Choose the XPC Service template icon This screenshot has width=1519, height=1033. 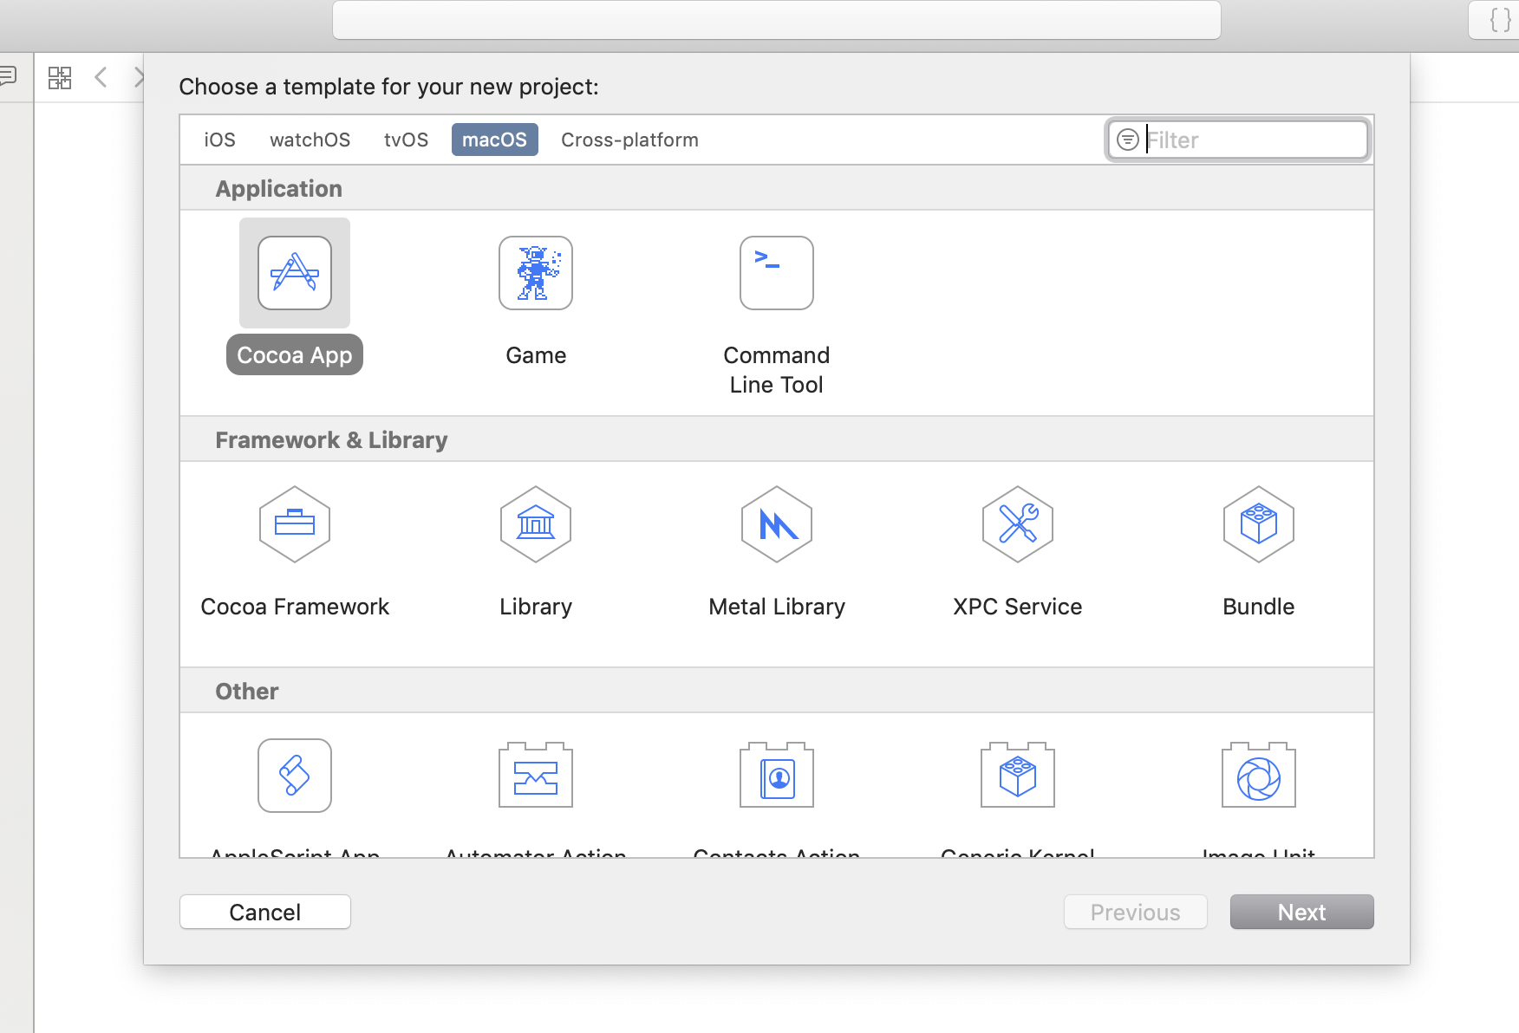coord(1018,524)
